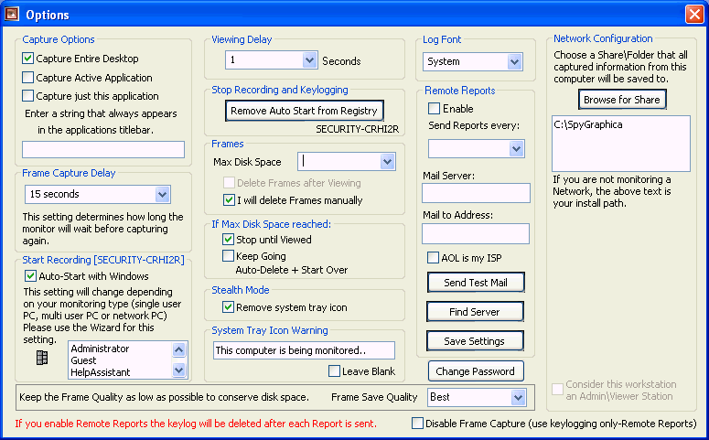Open Frame Save Quality dropdown

[518, 398]
